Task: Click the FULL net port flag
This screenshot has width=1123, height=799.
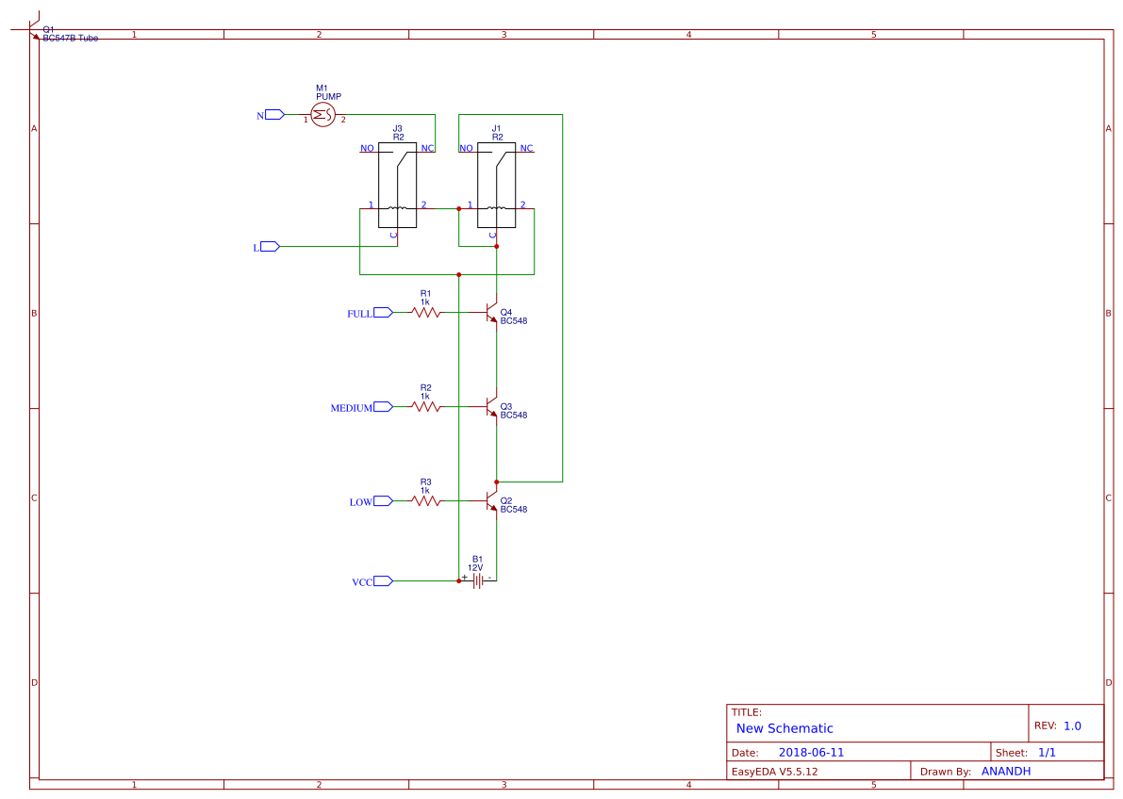Action: click(x=383, y=312)
